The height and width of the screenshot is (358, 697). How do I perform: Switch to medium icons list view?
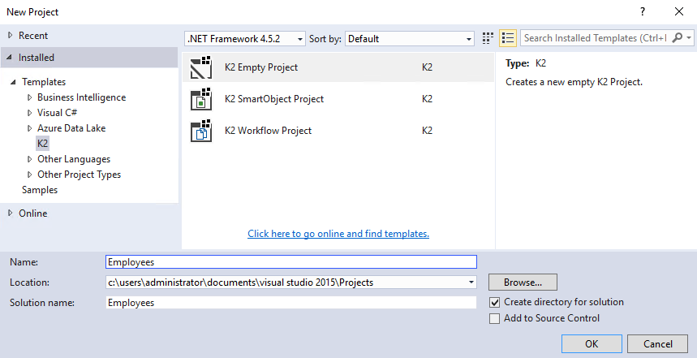click(x=508, y=38)
